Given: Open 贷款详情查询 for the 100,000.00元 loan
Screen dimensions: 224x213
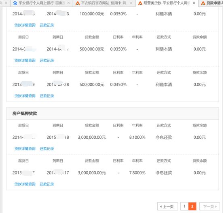Looking at the screenshot, I should click(x=25, y=25).
